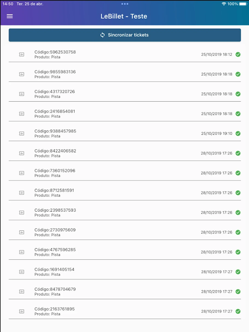Select ticket row Código:8712581591
249x332 pixels.
pyautogui.click(x=124, y=193)
